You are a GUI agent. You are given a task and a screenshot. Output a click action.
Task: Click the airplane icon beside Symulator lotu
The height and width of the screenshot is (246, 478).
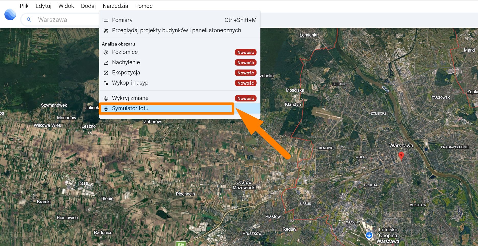[106, 108]
